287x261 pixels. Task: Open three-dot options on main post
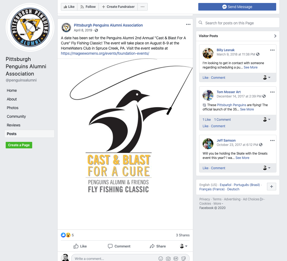click(188, 24)
